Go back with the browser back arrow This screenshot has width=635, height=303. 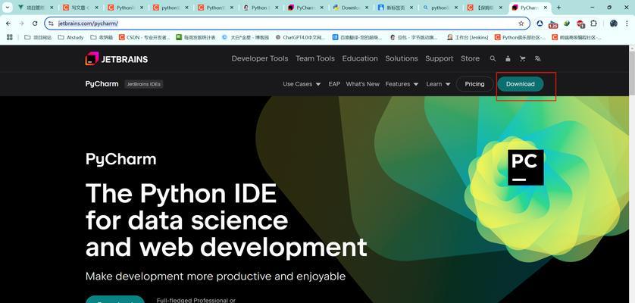coord(8,23)
